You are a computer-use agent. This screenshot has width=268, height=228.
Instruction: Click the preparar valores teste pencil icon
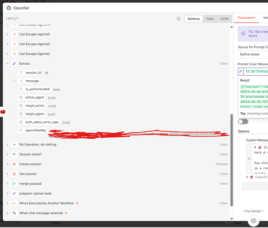14,193
